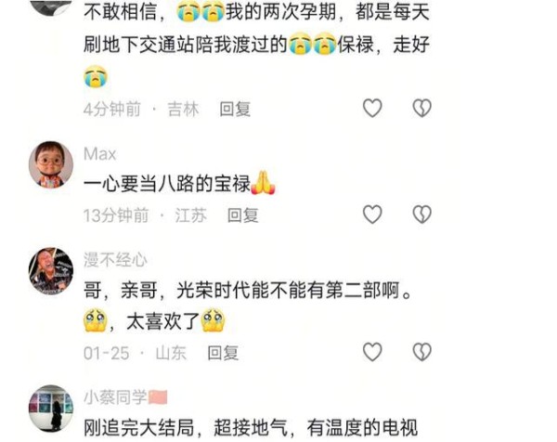Like Max's comment about 宝禄
The width and height of the screenshot is (557, 442).
[x=372, y=214]
